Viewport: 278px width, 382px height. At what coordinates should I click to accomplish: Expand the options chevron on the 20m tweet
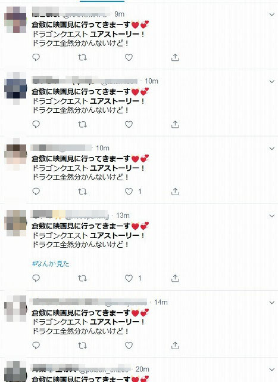coord(271,369)
